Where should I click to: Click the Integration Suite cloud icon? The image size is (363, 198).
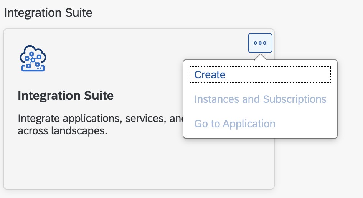(33, 58)
